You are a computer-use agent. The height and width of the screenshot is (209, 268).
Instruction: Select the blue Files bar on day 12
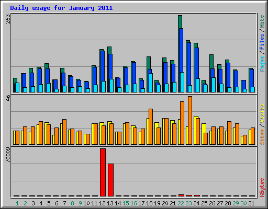103,66
